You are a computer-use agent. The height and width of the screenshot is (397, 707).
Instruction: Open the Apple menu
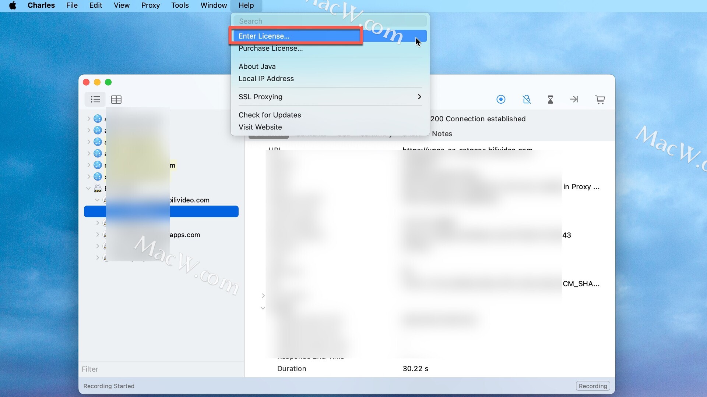coord(13,6)
